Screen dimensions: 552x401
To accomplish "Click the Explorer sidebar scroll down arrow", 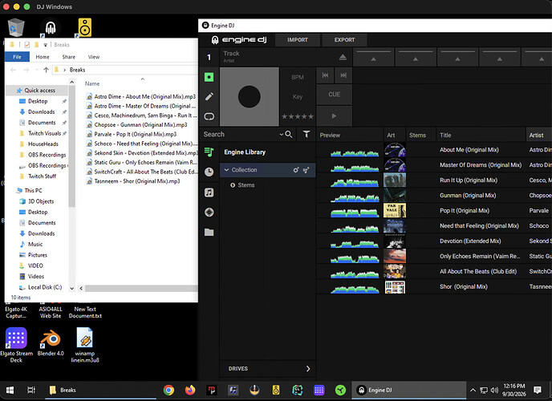I will (72, 288).
